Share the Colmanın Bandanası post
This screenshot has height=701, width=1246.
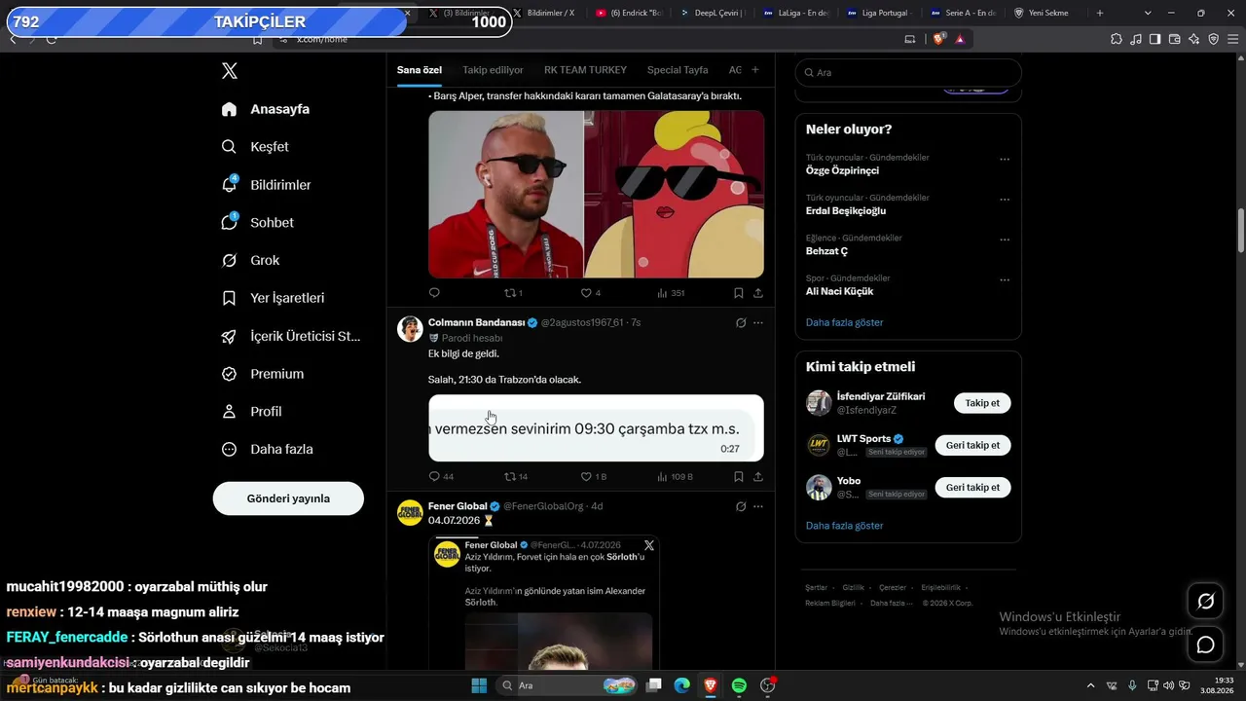pyautogui.click(x=757, y=477)
